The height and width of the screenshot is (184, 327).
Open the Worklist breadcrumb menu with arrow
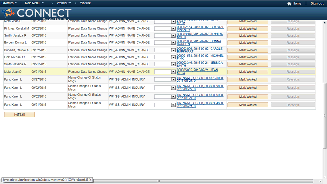point(63,3)
